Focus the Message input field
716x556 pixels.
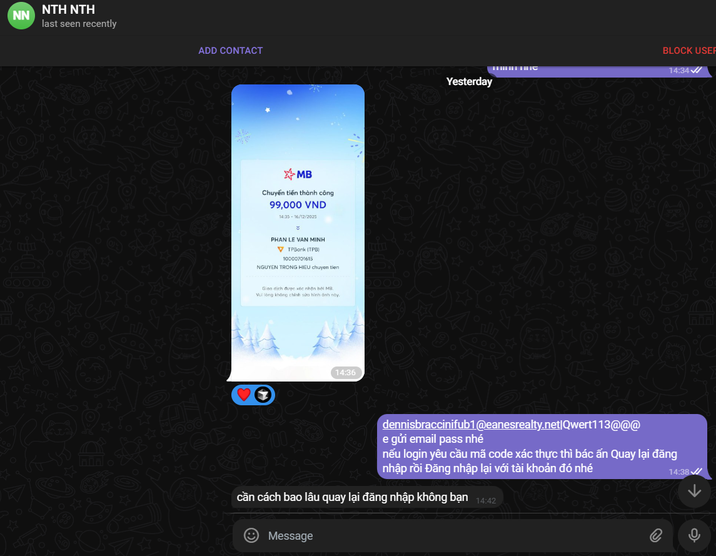pos(452,535)
